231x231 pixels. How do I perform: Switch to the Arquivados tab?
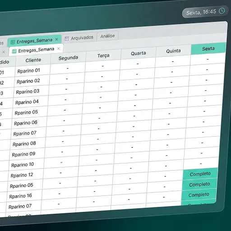79,38
